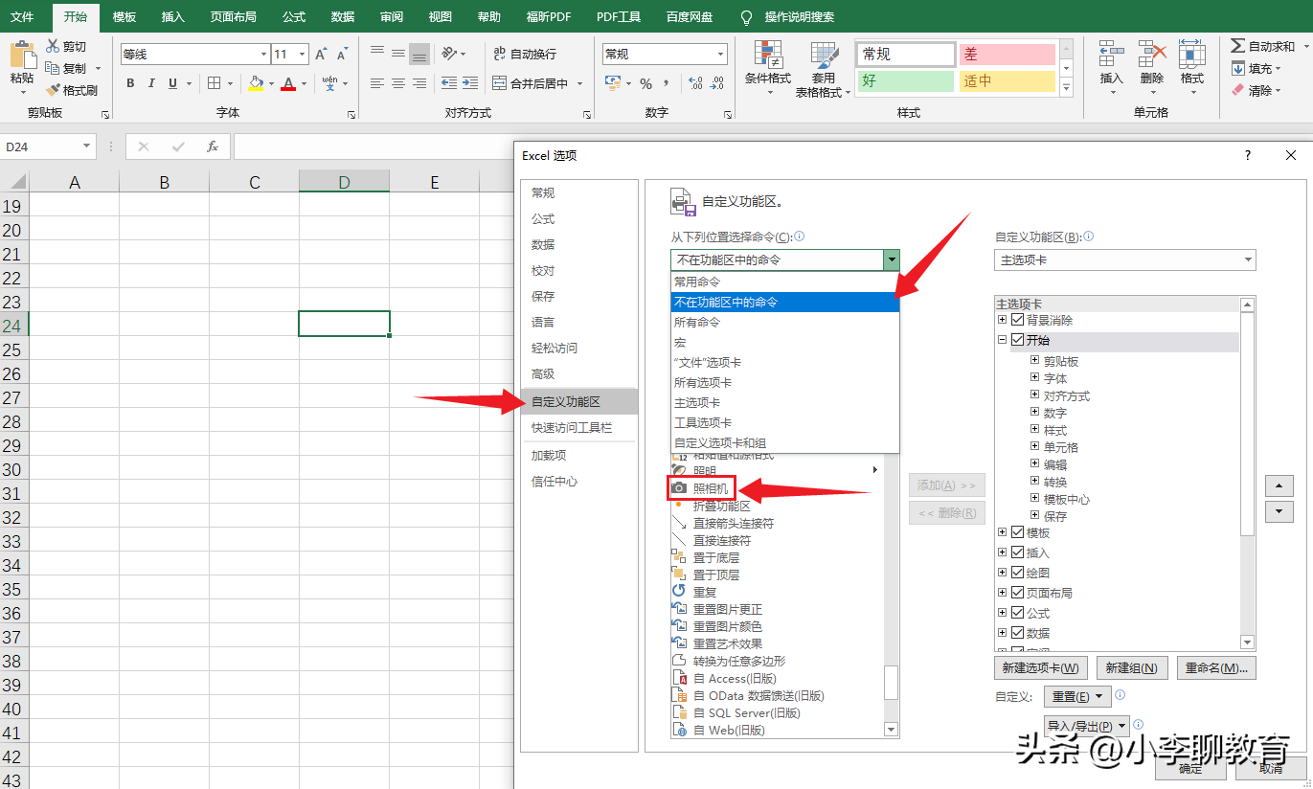Click the 新建组 button

[x=1131, y=667]
